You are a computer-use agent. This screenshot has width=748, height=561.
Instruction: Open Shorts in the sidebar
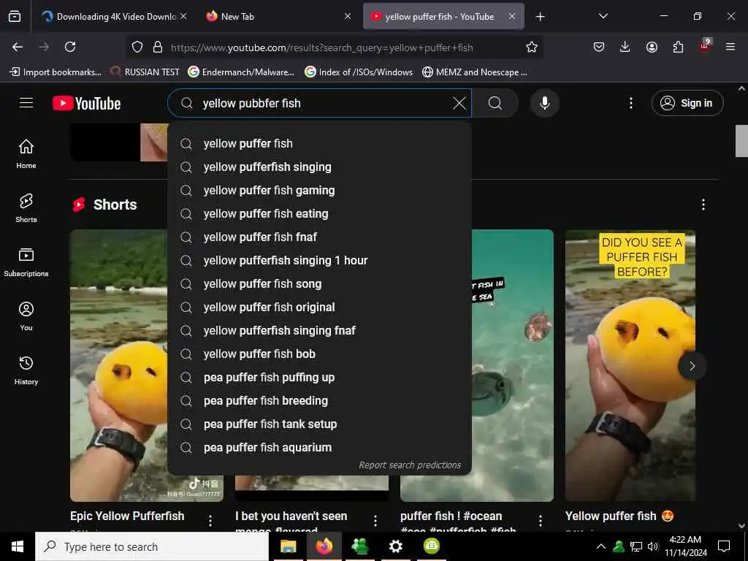[x=26, y=208]
